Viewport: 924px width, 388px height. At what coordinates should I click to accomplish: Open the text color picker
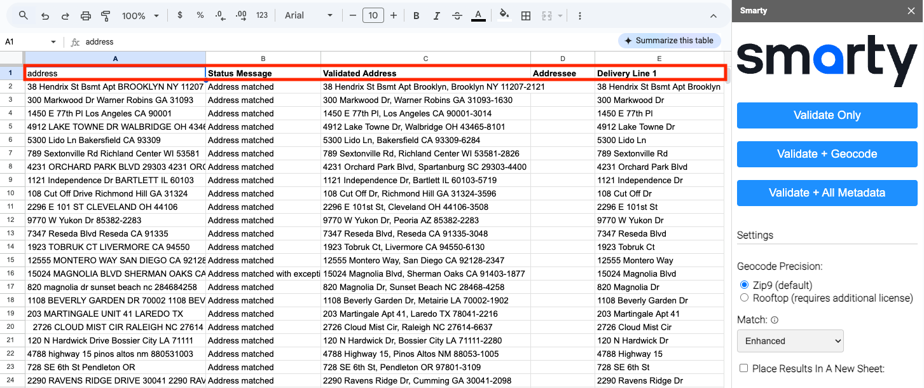[478, 15]
